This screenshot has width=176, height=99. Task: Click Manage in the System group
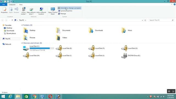click(62, 13)
